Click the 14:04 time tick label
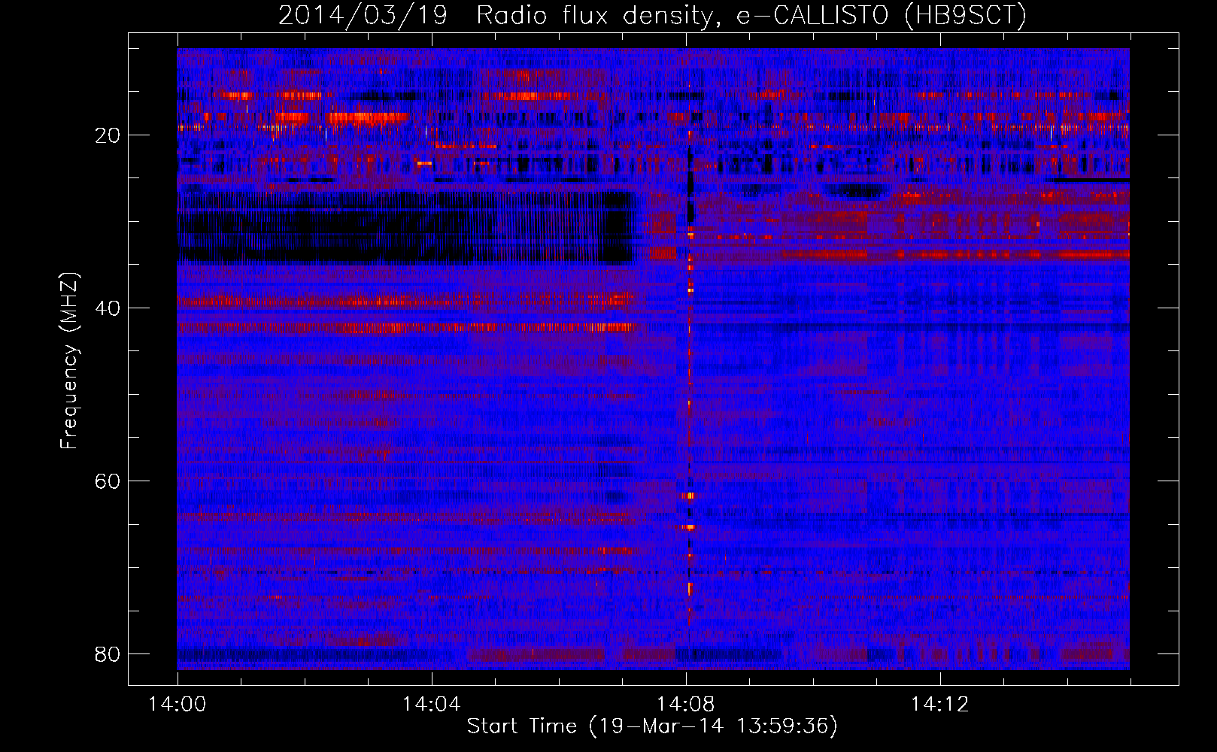The height and width of the screenshot is (752, 1217). click(431, 705)
